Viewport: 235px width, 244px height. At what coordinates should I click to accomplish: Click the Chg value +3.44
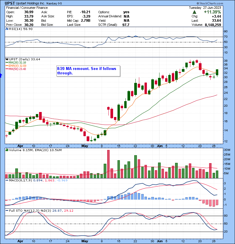(216, 16)
